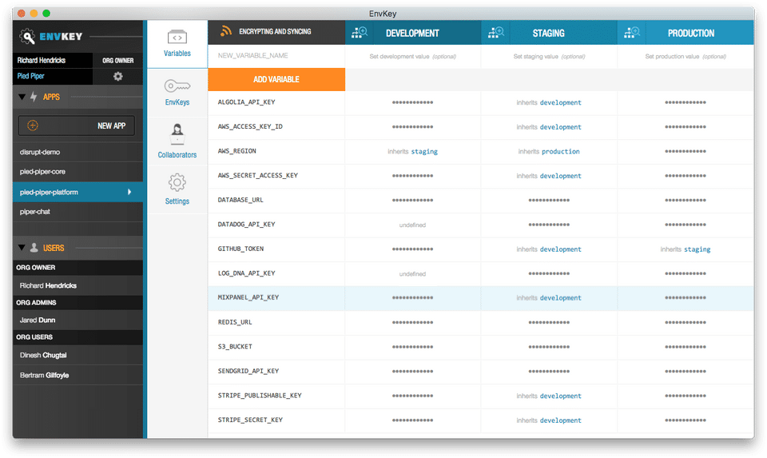Open the piper-chat app

click(77, 212)
